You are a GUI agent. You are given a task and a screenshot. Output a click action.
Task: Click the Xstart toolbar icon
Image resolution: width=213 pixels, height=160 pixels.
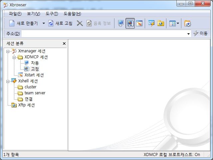tap(139, 23)
